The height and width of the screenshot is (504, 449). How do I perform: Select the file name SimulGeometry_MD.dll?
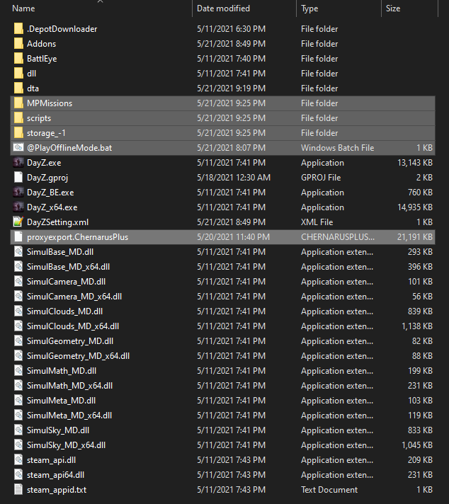pyautogui.click(x=70, y=341)
